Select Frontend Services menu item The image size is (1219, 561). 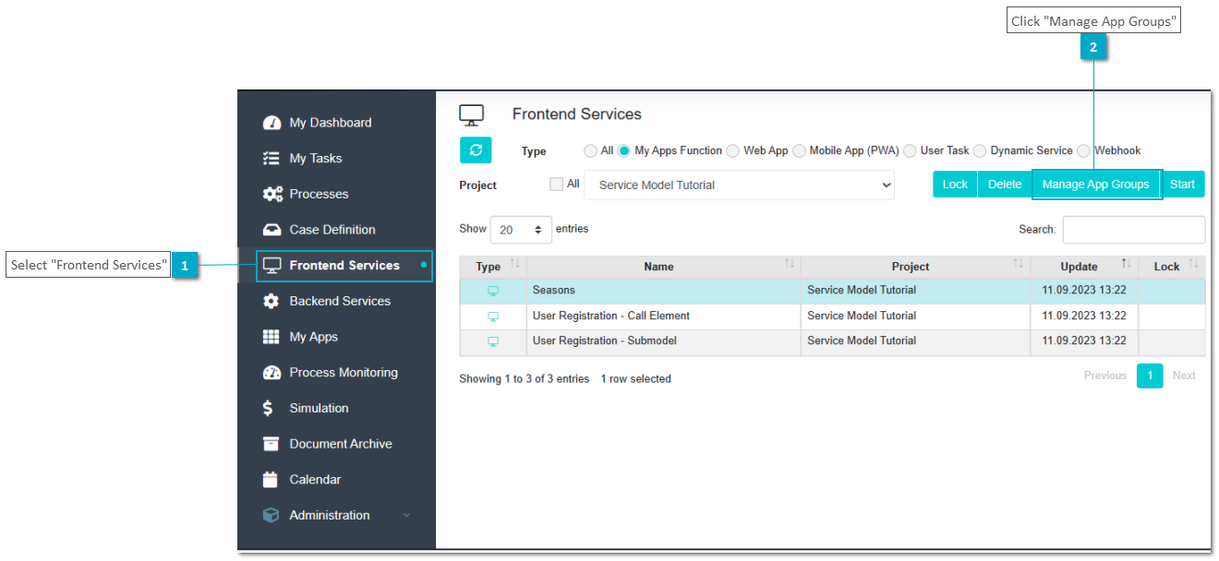tap(344, 266)
